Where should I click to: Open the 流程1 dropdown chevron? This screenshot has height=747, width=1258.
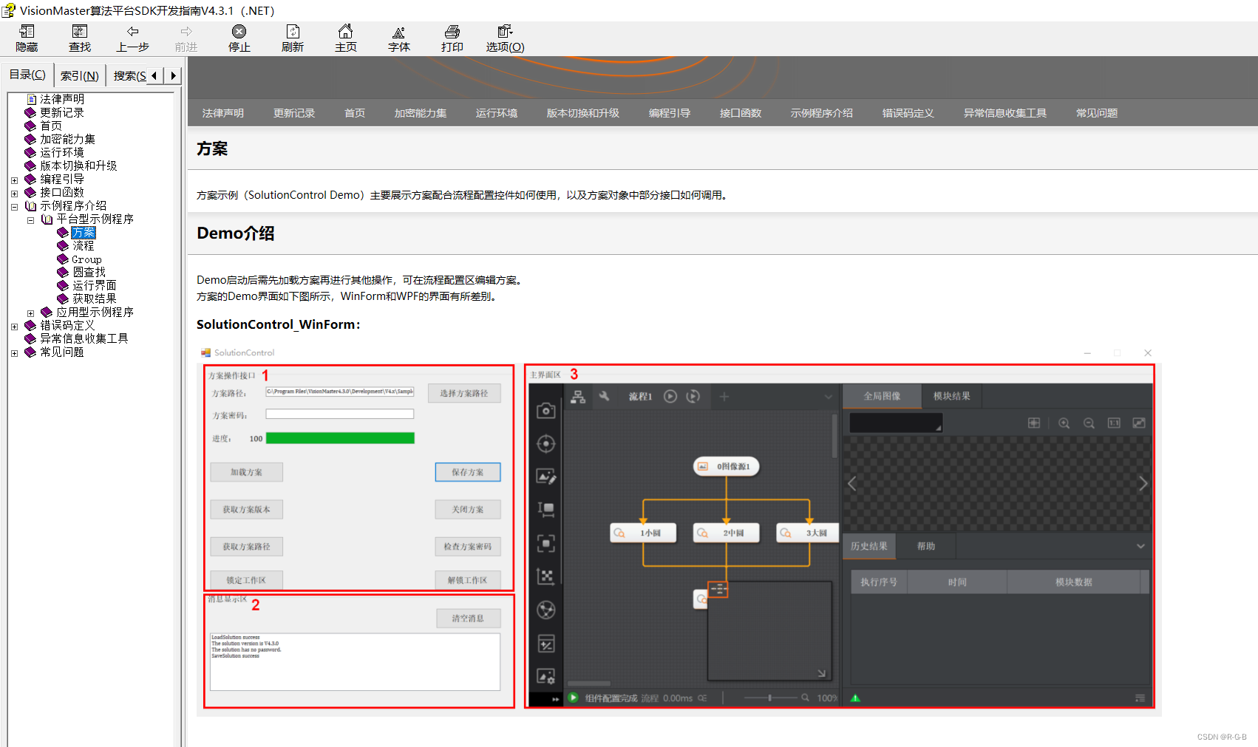(828, 396)
